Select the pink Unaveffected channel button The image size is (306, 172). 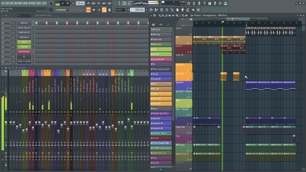pyautogui.click(x=24, y=52)
